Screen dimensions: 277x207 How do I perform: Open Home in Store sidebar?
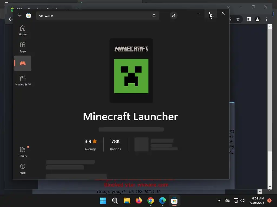[x=23, y=30]
